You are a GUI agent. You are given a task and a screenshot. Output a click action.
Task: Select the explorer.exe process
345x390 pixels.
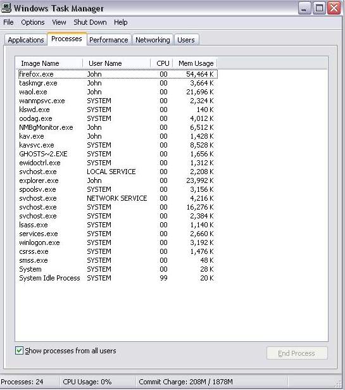[x=118, y=181]
